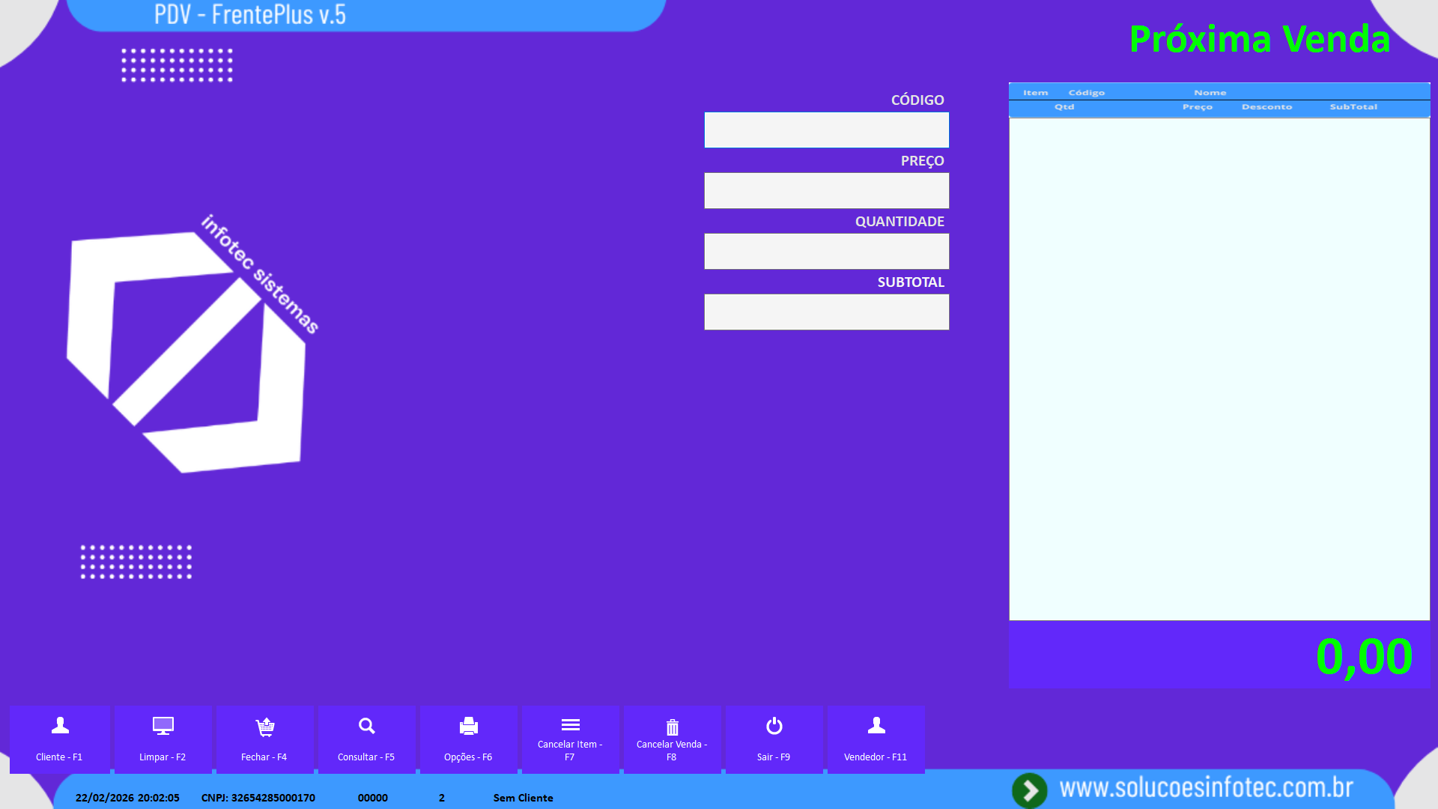Click the Consultar magnifier icon
The height and width of the screenshot is (809, 1438).
366,725
